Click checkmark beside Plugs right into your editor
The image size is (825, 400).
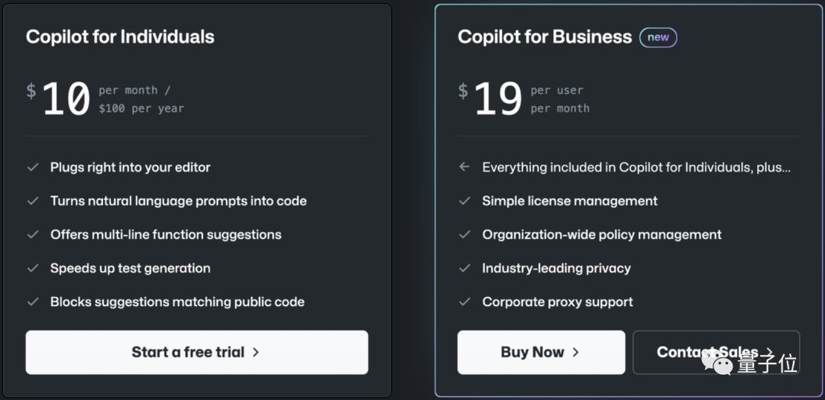pos(33,167)
